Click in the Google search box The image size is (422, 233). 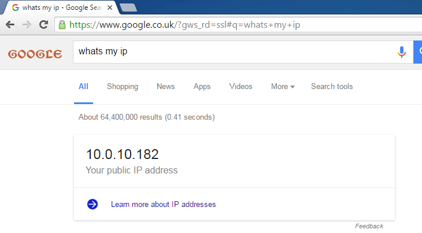[x=234, y=52]
